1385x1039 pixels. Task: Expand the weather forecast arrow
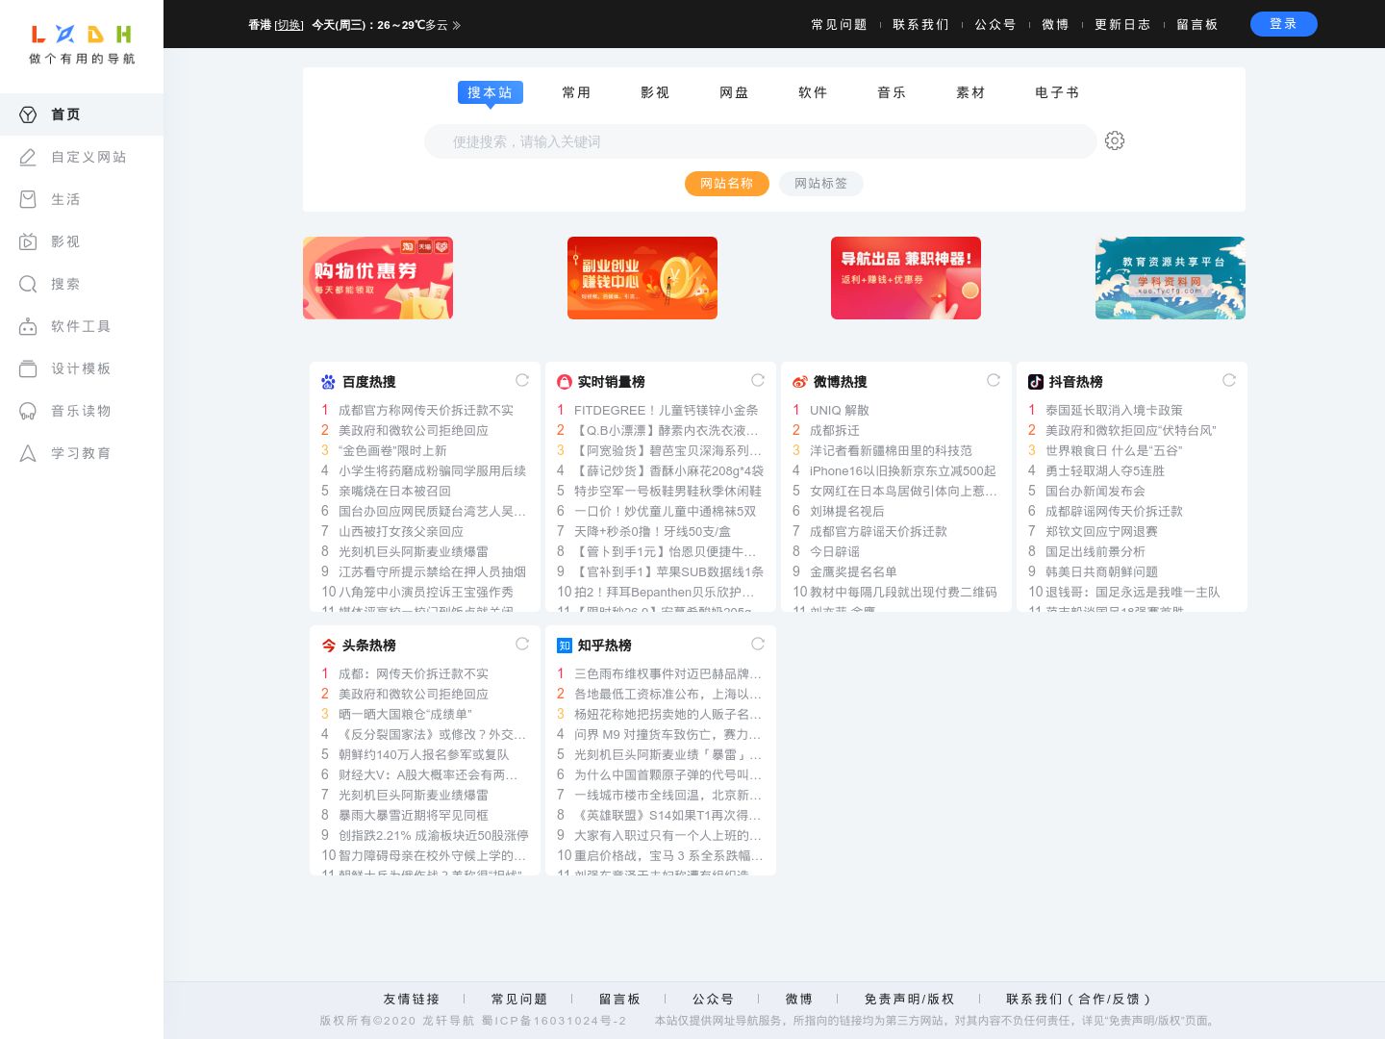pos(457,25)
